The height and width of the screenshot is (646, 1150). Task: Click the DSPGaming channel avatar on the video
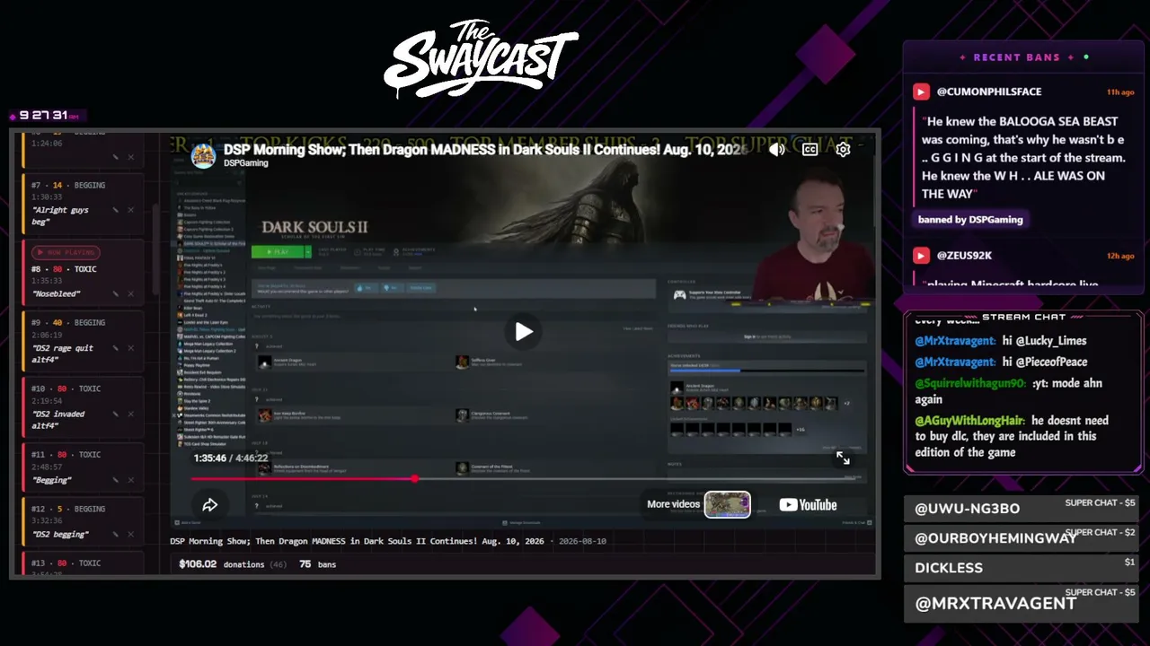204,155
